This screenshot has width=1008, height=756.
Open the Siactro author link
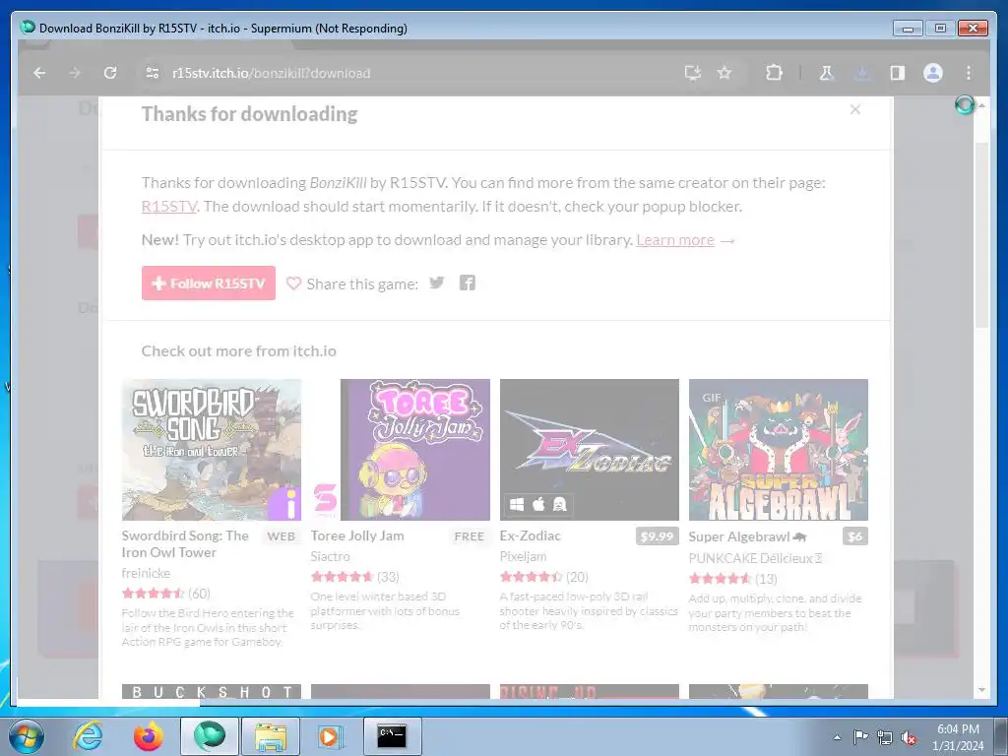pyautogui.click(x=331, y=556)
